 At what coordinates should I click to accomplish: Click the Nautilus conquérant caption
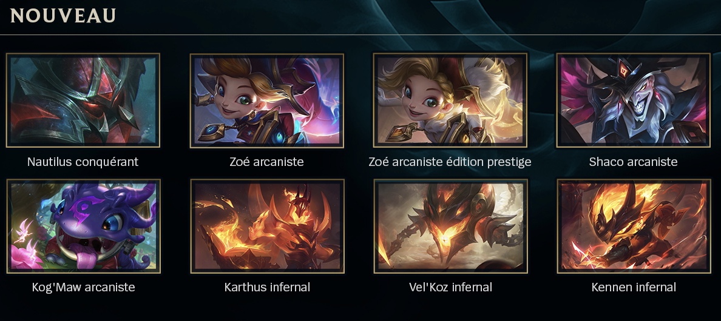pyautogui.click(x=83, y=162)
